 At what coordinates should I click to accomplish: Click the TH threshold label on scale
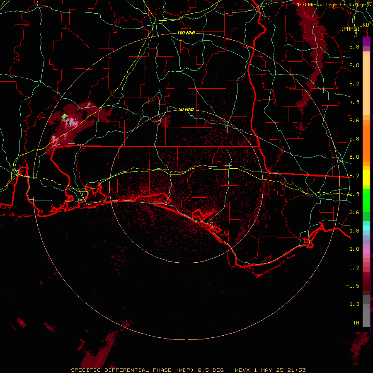pyautogui.click(x=356, y=323)
